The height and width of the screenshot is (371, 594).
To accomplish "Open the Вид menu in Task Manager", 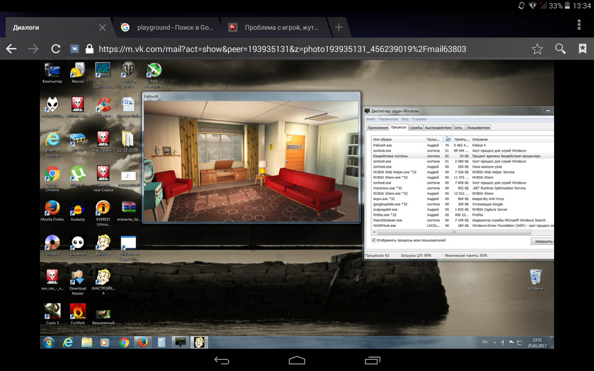I will [x=405, y=119].
